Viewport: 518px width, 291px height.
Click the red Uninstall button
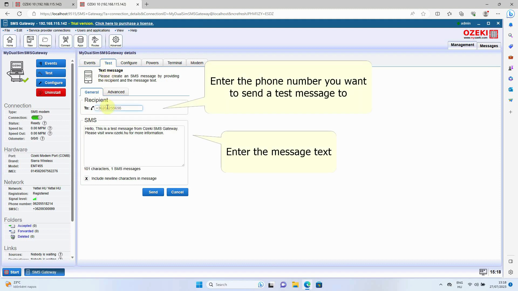(51, 92)
